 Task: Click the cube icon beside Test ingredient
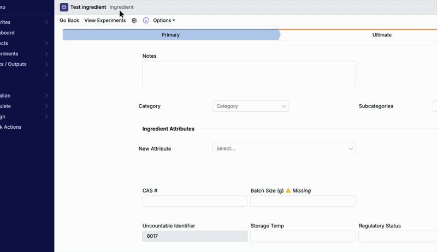click(64, 7)
